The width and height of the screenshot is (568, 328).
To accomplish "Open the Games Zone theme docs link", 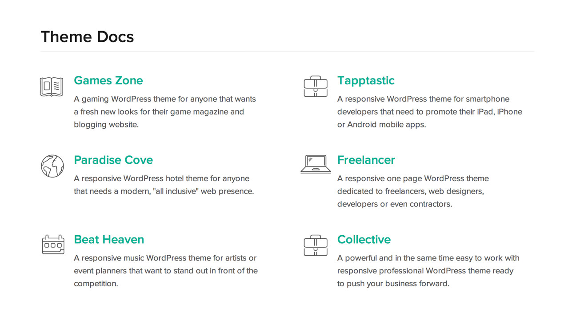I will pyautogui.click(x=108, y=80).
